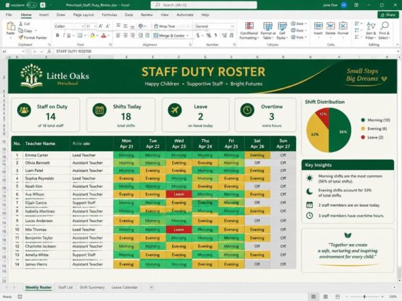Open Merge & Center dropdown arrow
Viewport: 402px width, 301px height.
188,35
